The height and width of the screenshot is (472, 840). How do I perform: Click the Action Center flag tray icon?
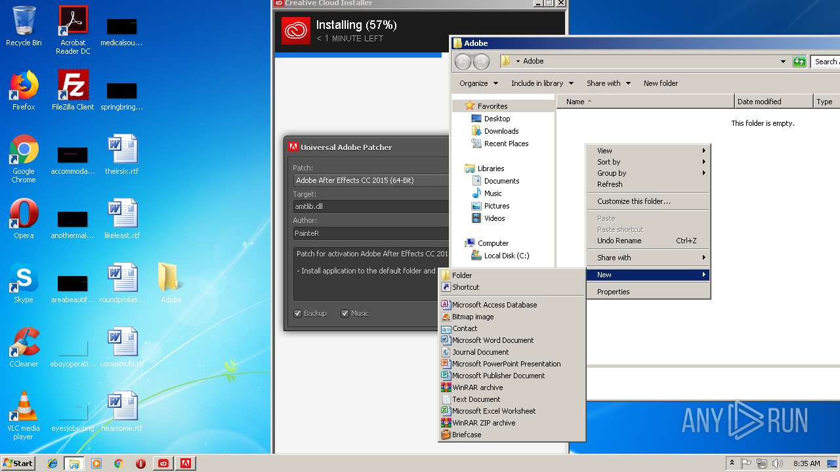pos(746,463)
